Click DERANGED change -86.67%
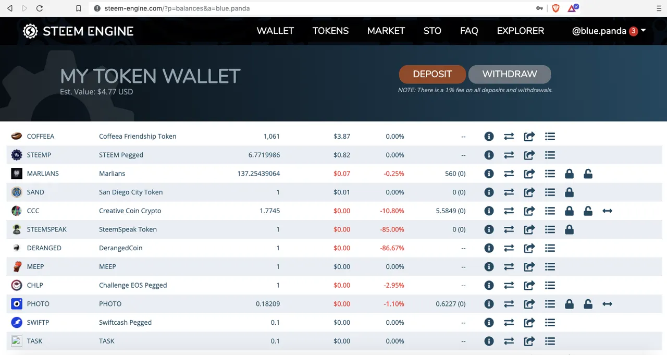This screenshot has width=667, height=355. [x=392, y=248]
